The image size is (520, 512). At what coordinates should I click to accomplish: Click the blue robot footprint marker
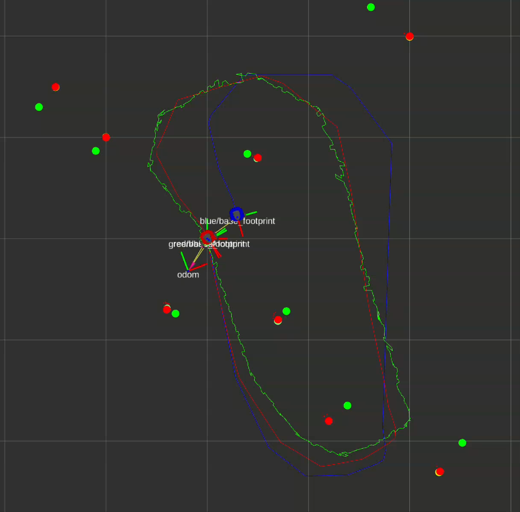point(236,213)
